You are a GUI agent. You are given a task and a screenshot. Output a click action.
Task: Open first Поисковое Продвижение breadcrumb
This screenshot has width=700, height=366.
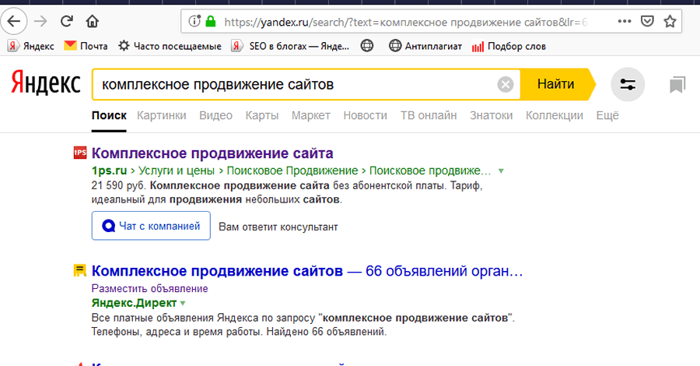[x=292, y=171]
